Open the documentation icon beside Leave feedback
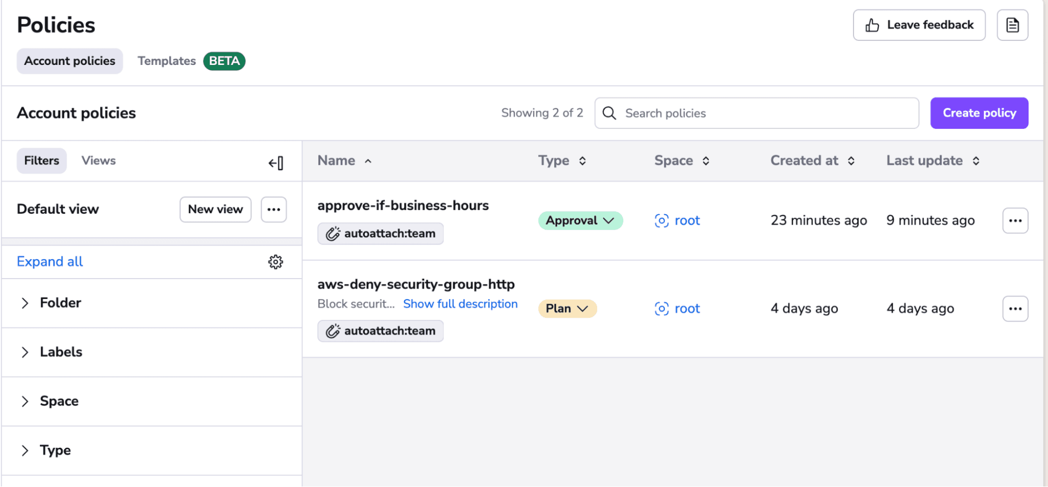 tap(1012, 25)
